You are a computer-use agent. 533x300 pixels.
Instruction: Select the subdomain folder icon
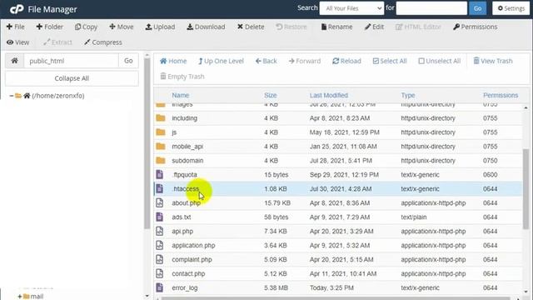click(x=161, y=161)
